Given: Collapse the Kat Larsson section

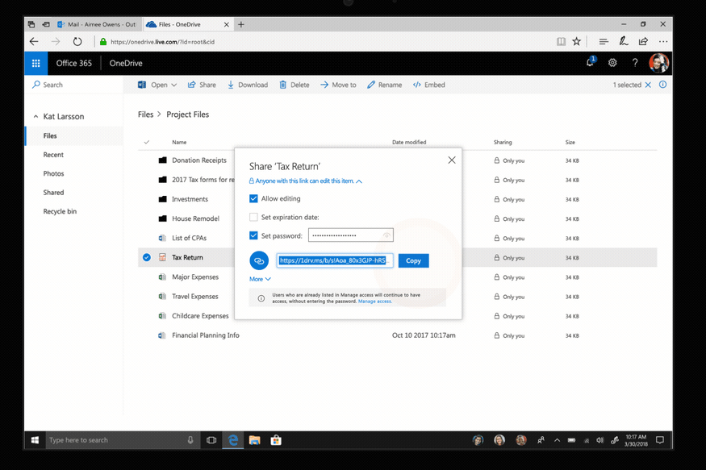Looking at the screenshot, I should coord(36,116).
